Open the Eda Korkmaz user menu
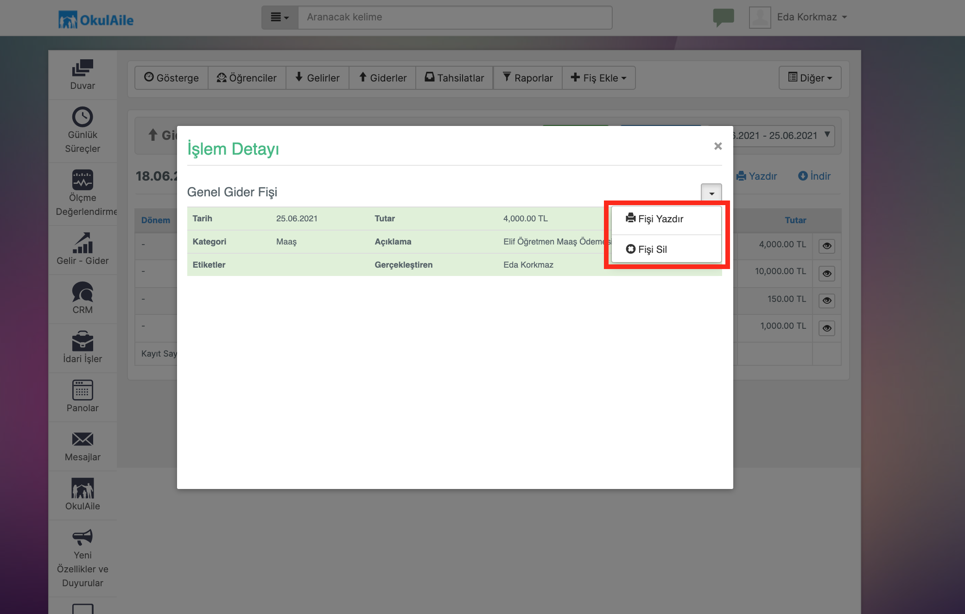 point(812,17)
